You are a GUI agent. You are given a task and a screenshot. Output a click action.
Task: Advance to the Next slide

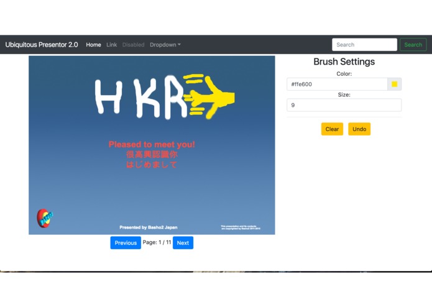[x=183, y=243]
